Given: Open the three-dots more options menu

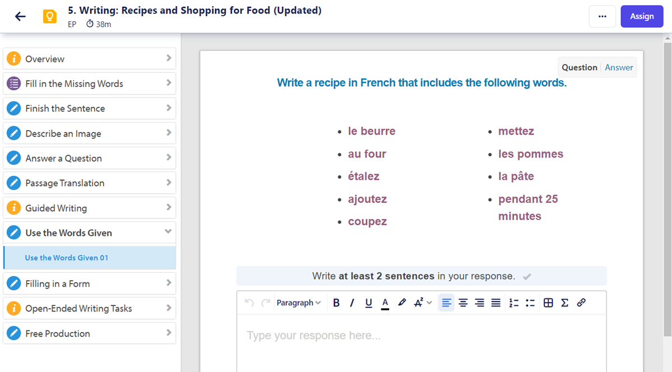Looking at the screenshot, I should 603,16.
